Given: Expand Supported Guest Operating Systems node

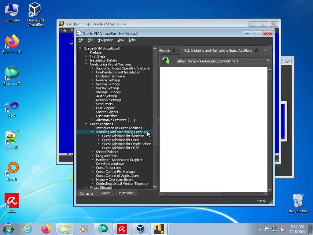Looking at the screenshot, I should [x=92, y=68].
